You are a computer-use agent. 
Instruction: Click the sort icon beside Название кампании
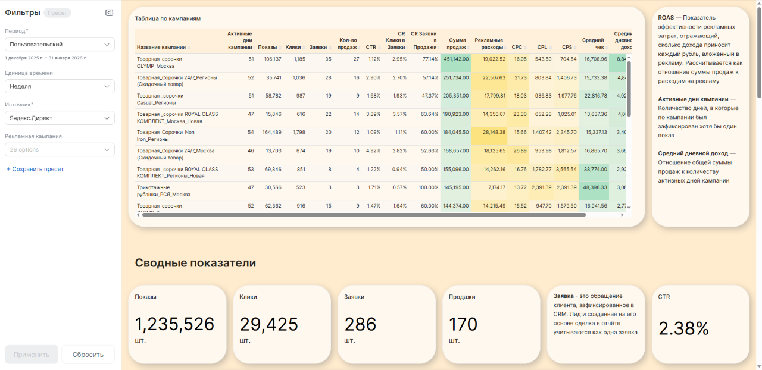pyautogui.click(x=189, y=48)
